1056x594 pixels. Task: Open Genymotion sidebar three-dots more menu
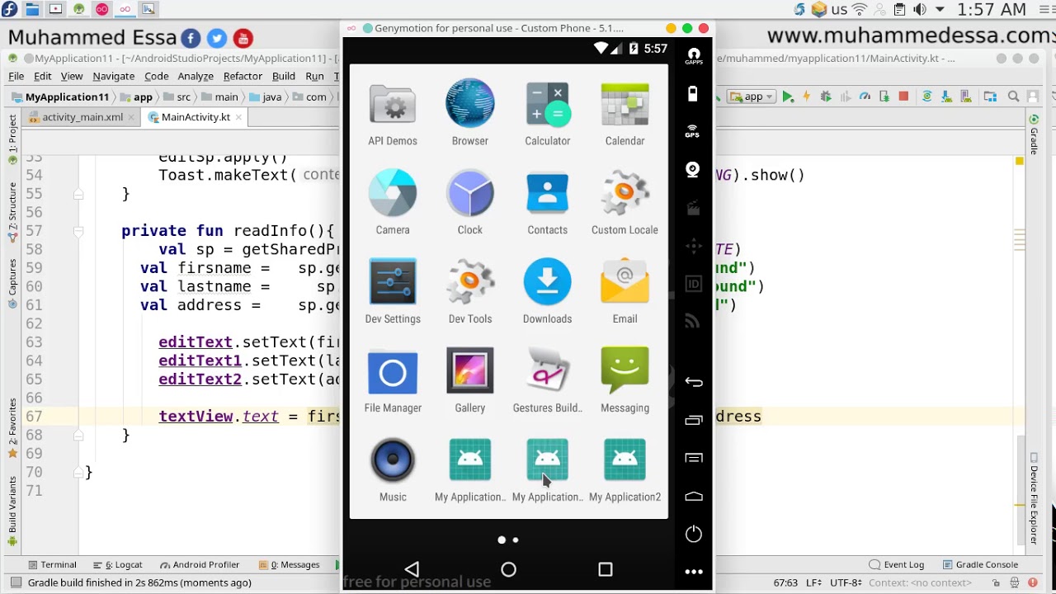[693, 572]
